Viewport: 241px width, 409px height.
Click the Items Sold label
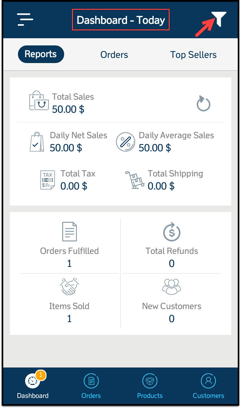69,306
